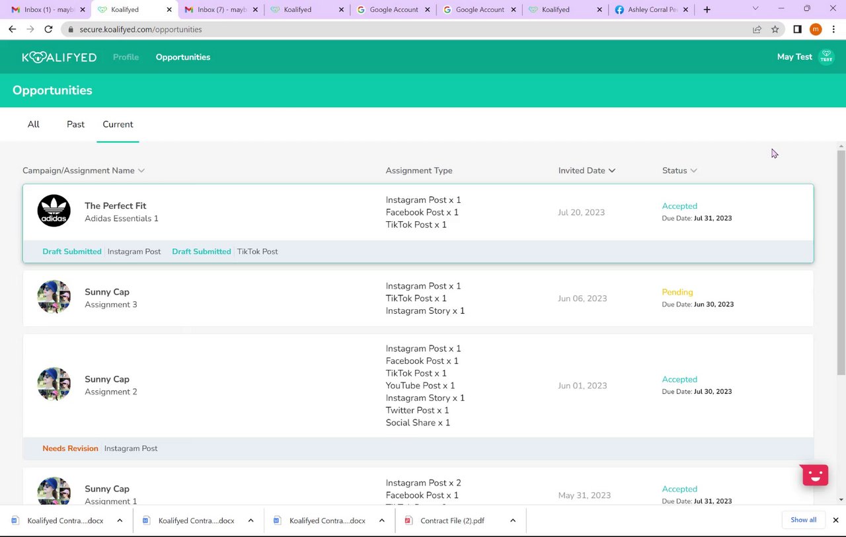The image size is (846, 537).
Task: Click the padlock site info icon
Action: point(71,30)
